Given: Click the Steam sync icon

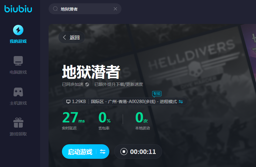Looking at the screenshot, I should coord(87,84).
